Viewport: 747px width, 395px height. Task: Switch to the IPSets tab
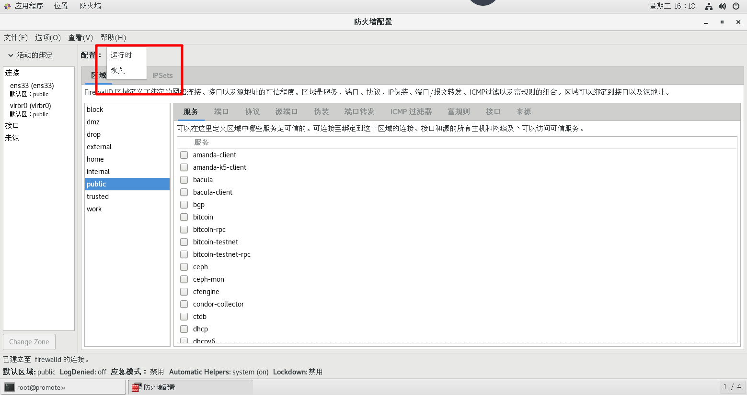[x=162, y=75]
